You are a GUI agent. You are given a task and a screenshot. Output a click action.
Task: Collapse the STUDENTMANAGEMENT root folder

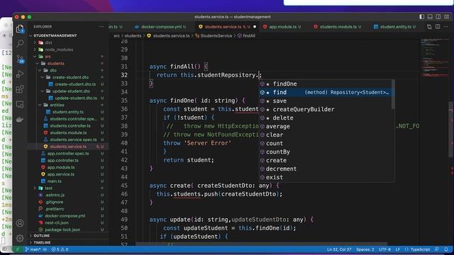pyautogui.click(x=55, y=35)
